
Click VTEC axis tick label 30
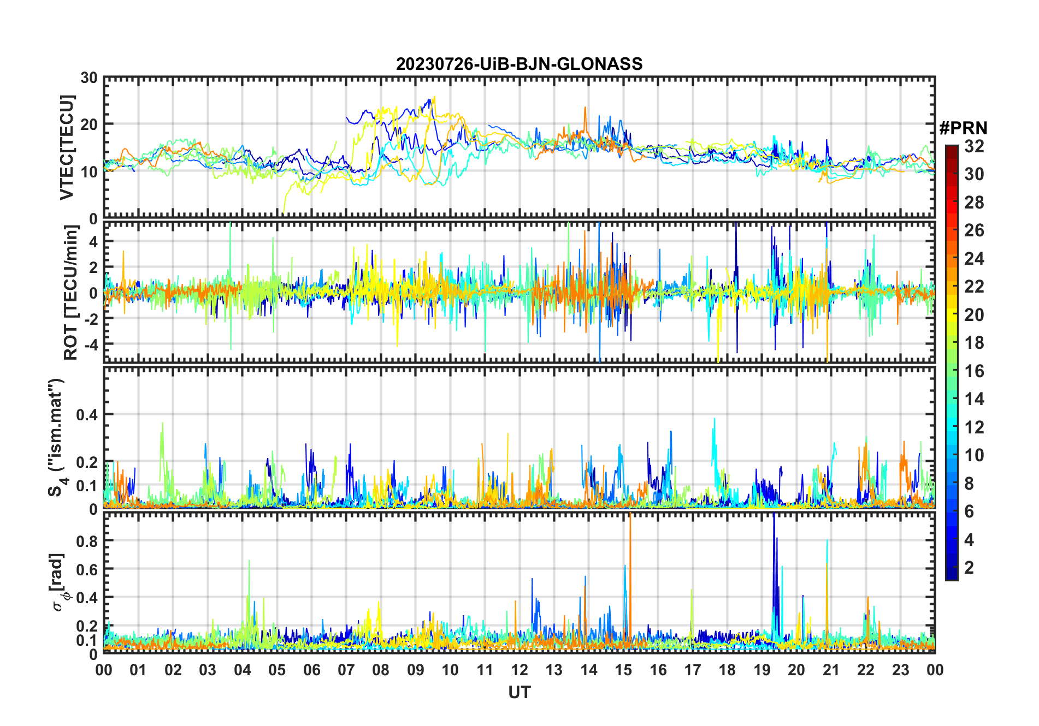(x=88, y=78)
